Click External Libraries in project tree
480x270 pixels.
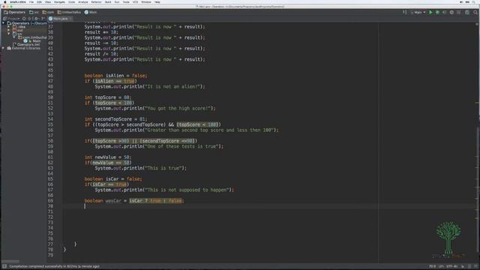point(24,48)
